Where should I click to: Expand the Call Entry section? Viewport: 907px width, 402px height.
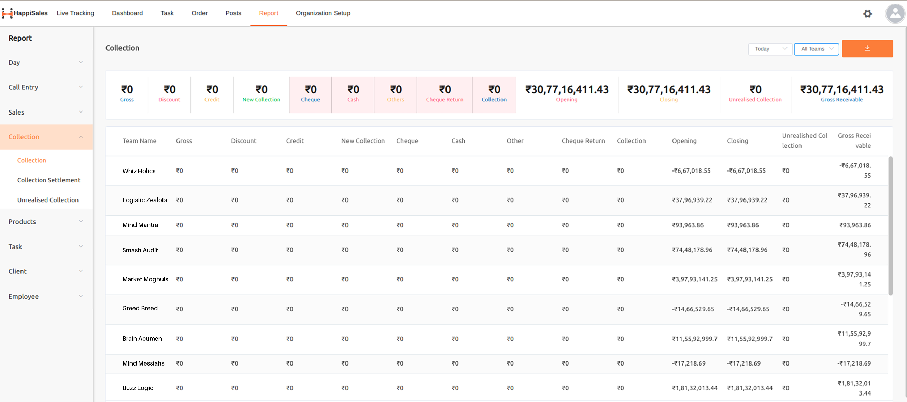pyautogui.click(x=46, y=87)
